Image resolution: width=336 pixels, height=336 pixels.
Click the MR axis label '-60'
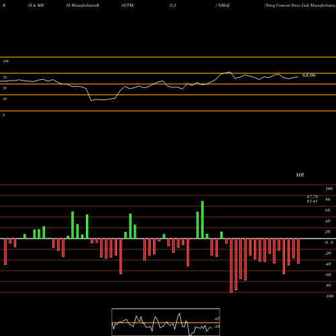coord(328,275)
